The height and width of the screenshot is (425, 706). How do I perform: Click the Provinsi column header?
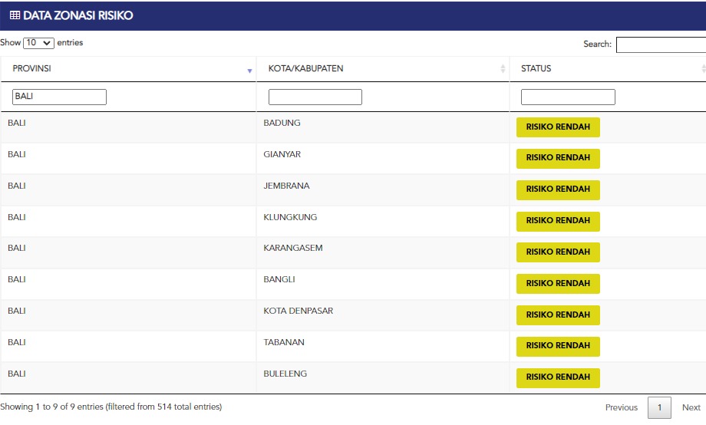coord(32,69)
